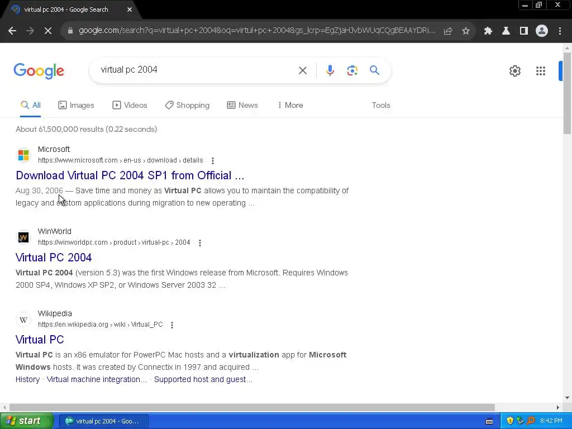Click the orange magnifier tray icon
Image resolution: width=572 pixels, height=429 pixels.
pos(531,421)
